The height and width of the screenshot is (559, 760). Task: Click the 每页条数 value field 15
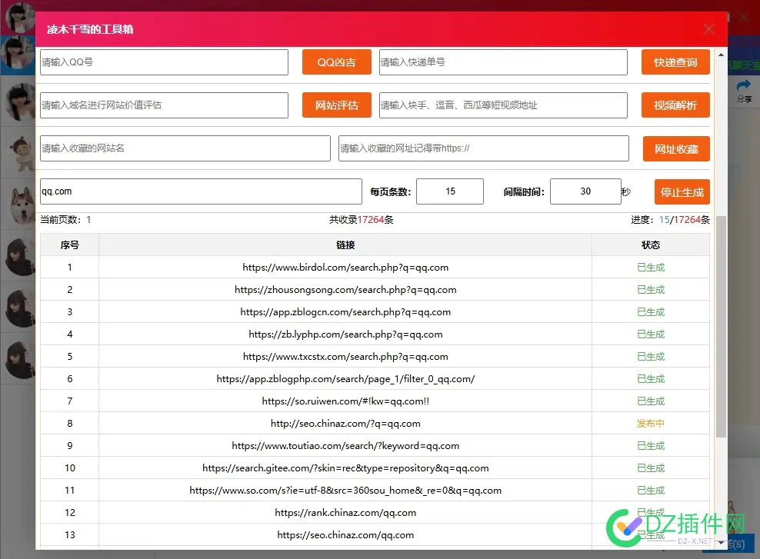pyautogui.click(x=450, y=191)
